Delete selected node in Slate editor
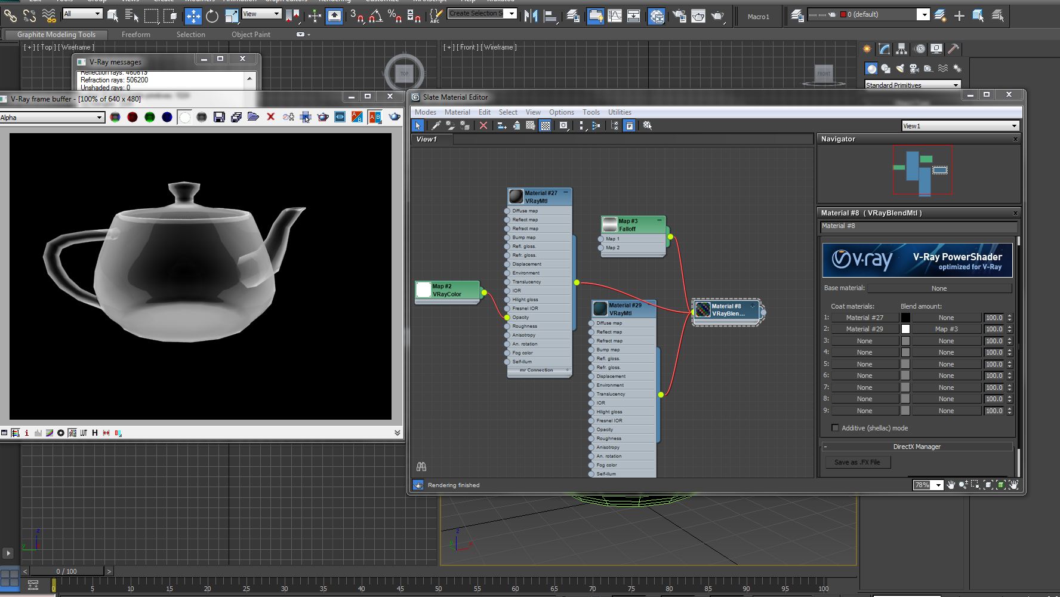 [483, 125]
